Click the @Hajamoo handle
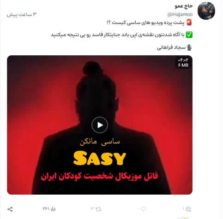 (x=180, y=14)
